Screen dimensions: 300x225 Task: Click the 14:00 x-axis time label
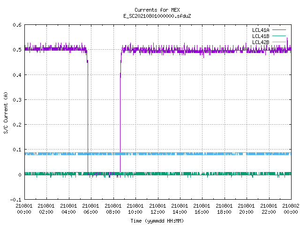point(180,212)
